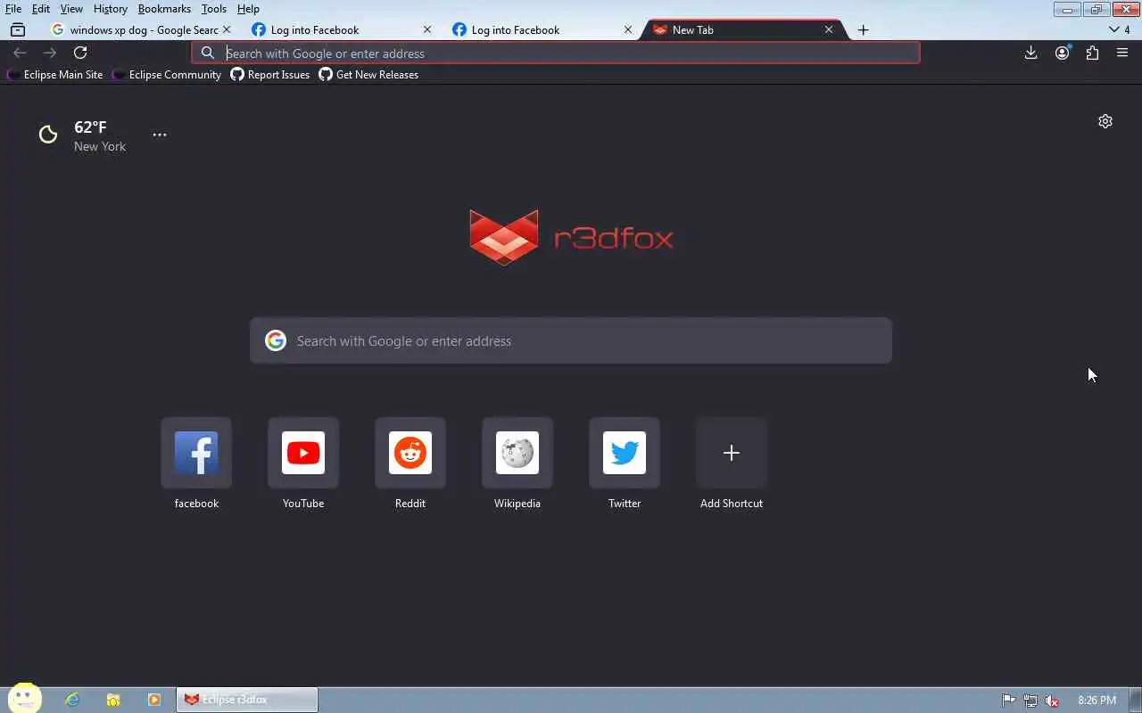Focus the address bar search field
Image resolution: width=1142 pixels, height=713 pixels.
[x=555, y=53]
